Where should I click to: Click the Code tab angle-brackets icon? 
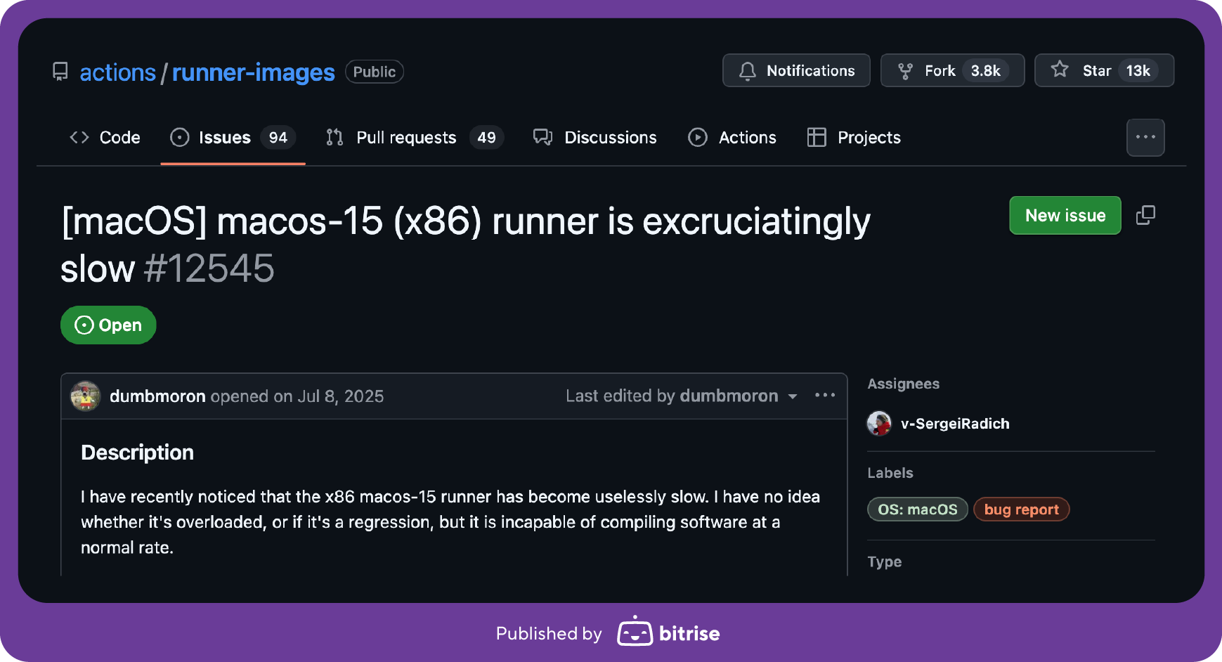(x=79, y=137)
